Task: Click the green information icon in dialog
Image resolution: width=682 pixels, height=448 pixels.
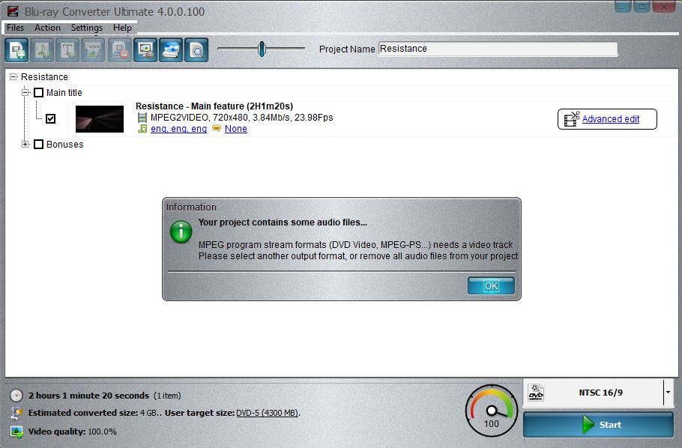Action: click(x=181, y=231)
